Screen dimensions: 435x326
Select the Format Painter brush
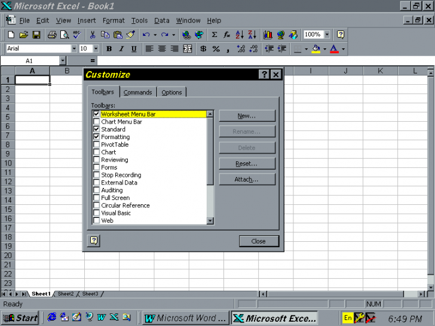click(x=130, y=35)
